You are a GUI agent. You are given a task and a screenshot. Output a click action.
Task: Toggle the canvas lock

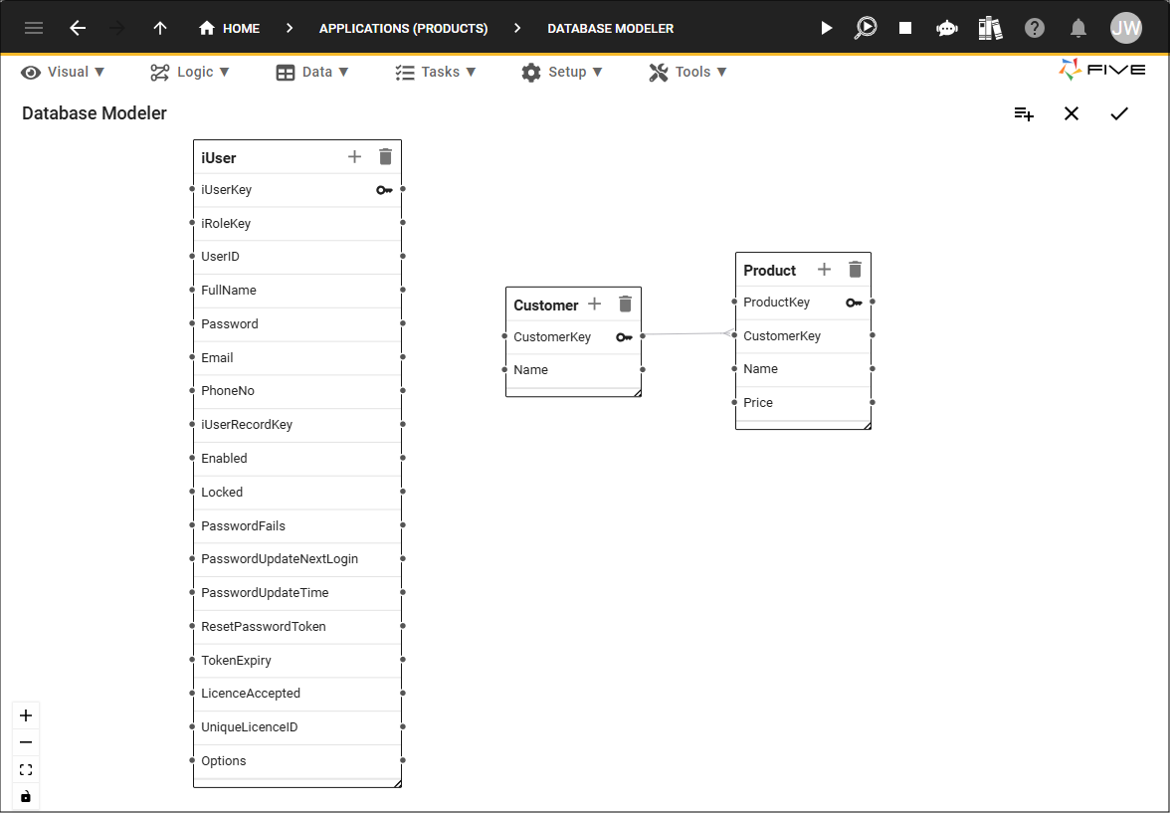click(26, 796)
